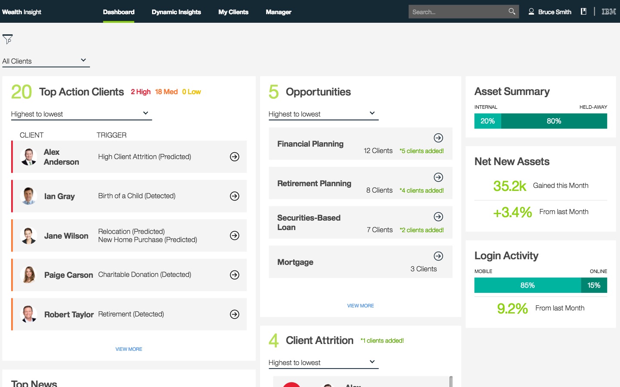This screenshot has height=387, width=620.
Task: Open the filter funnel icon
Action: 7,39
